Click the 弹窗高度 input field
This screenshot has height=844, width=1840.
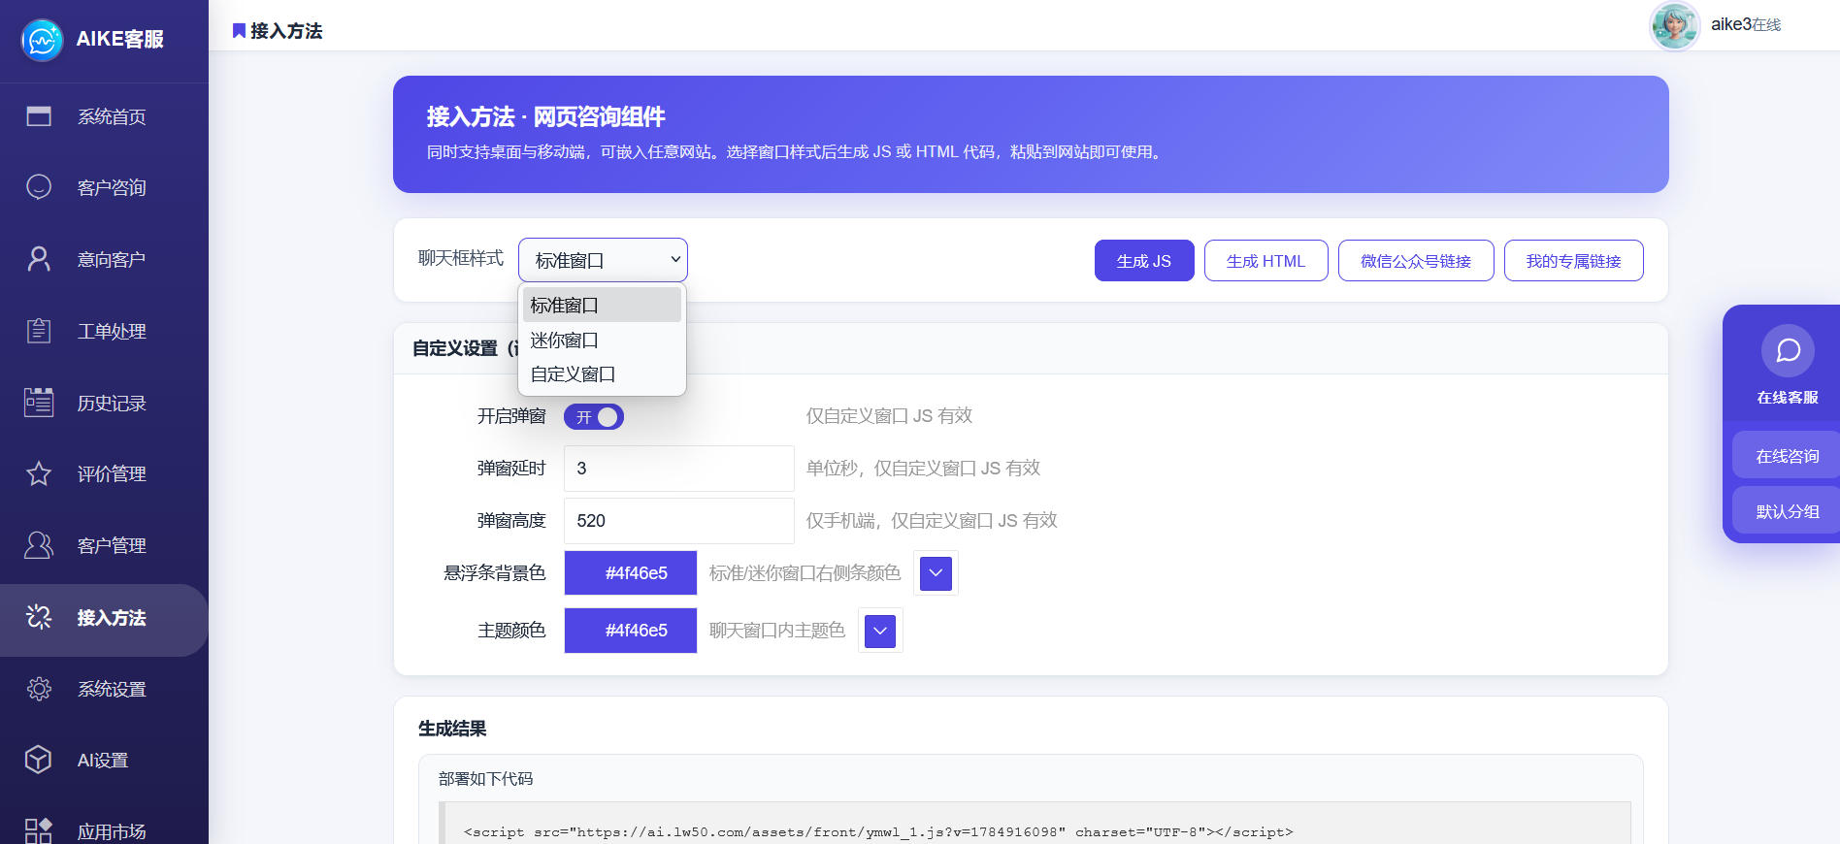tap(679, 521)
